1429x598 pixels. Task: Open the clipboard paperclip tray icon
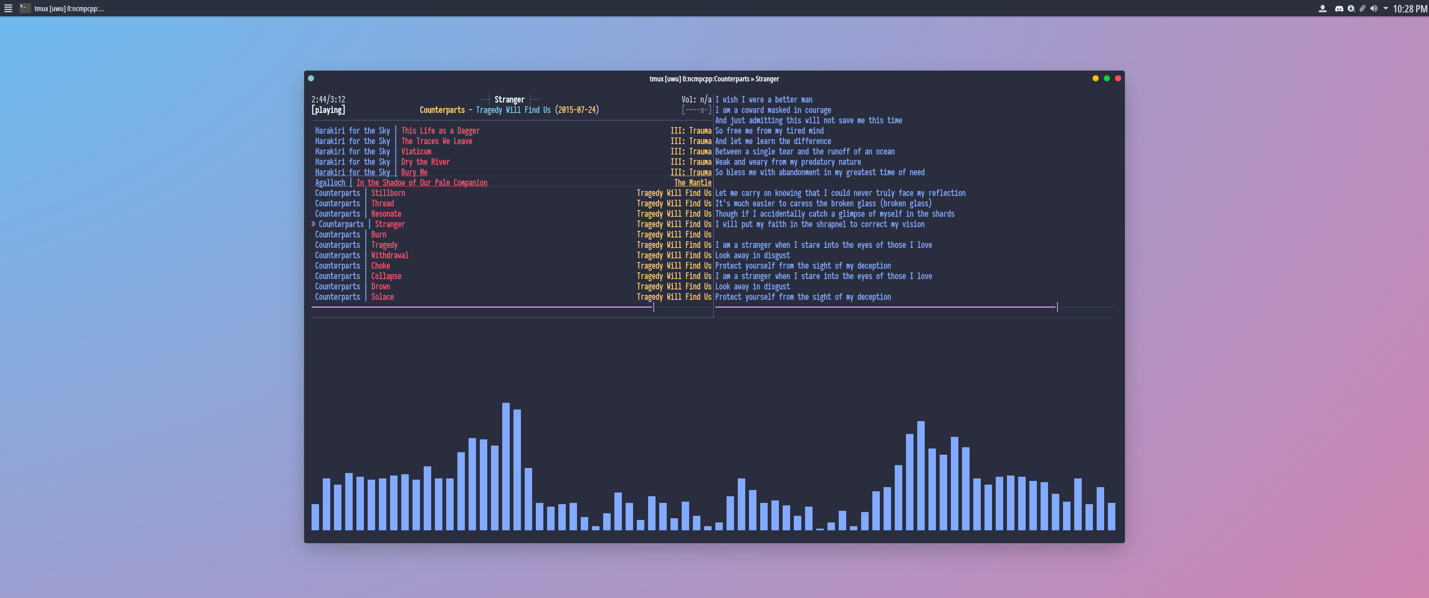[1362, 8]
